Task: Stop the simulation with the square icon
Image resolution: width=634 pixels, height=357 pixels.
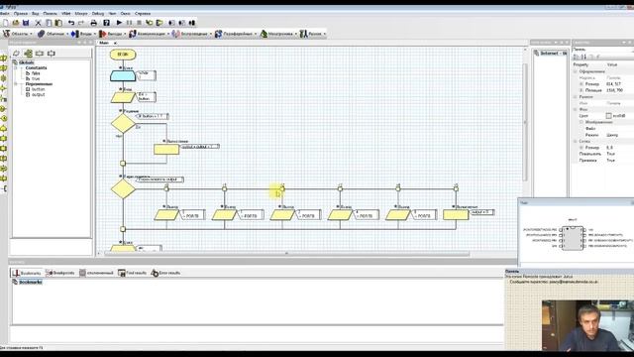Action: click(x=139, y=23)
